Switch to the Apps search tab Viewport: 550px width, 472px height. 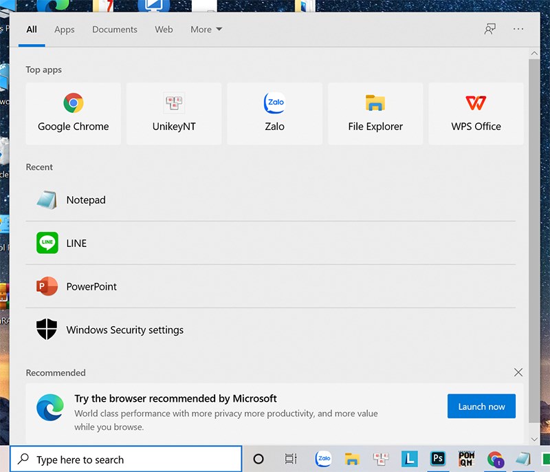pyautogui.click(x=65, y=30)
